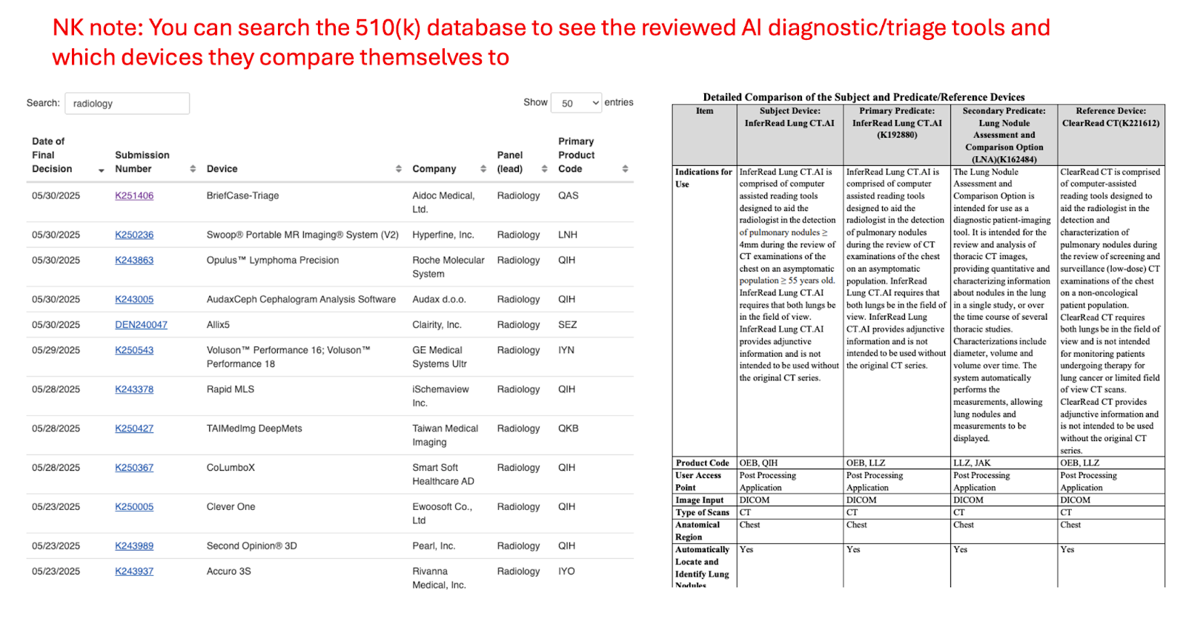This screenshot has height=624, width=1186.
Task: Sort by Device column arrows
Action: click(398, 169)
